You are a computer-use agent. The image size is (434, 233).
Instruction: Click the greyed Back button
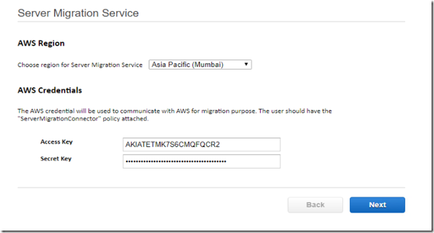tap(315, 205)
